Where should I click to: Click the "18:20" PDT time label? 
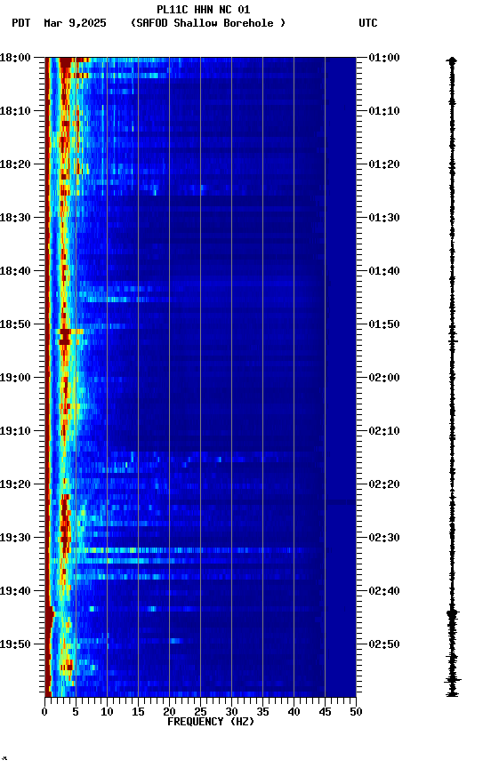click(15, 164)
